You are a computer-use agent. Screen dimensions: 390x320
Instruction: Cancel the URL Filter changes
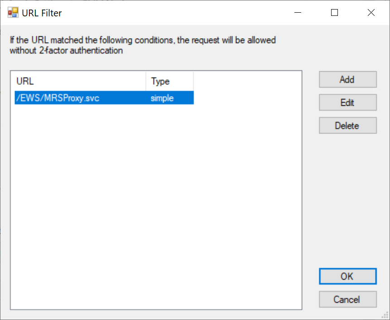coord(347,300)
